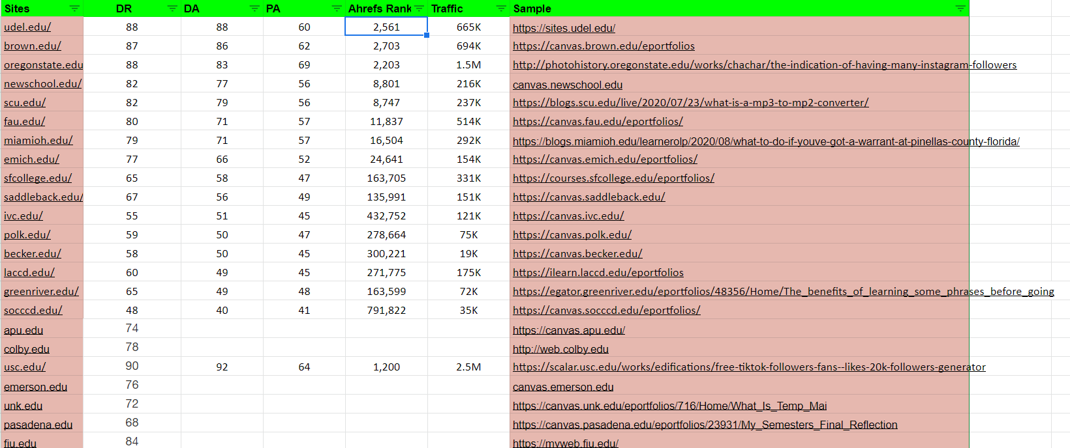Open the canvas.unk.edu eportfolios link
The image size is (1070, 448).
pos(670,406)
